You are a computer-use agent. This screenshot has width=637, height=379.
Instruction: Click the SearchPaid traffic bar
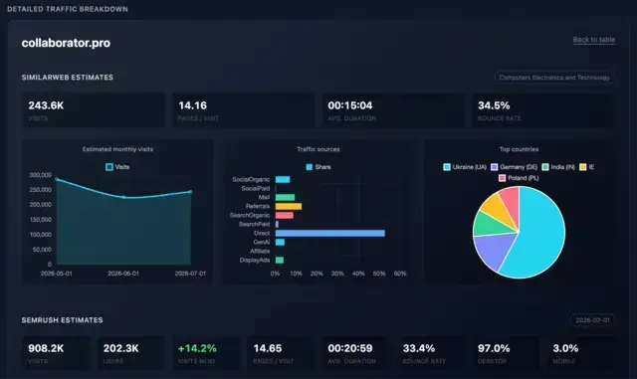[277, 224]
